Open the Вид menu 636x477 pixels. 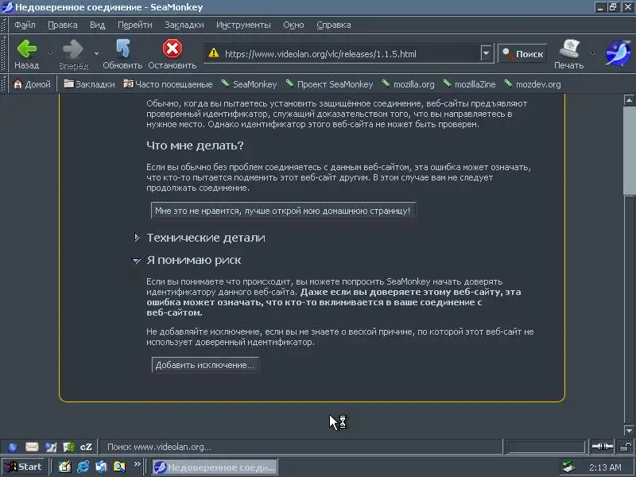97,25
